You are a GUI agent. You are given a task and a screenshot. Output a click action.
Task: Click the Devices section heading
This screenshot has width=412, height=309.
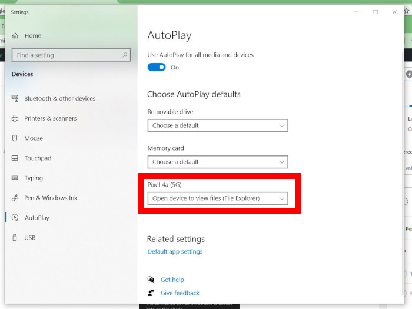22,74
